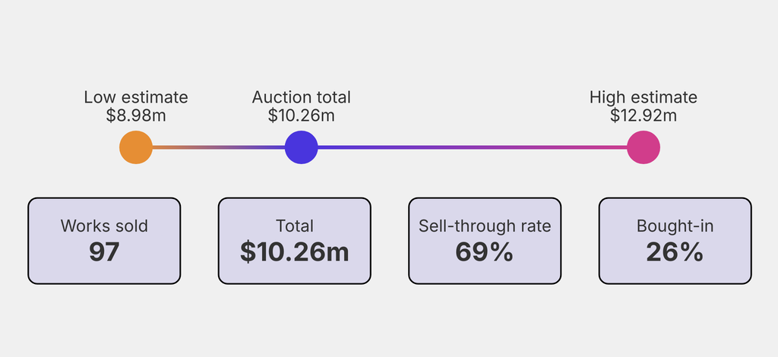The height and width of the screenshot is (357, 778).
Task: Select the "Auction total" label text
Action: [302, 97]
